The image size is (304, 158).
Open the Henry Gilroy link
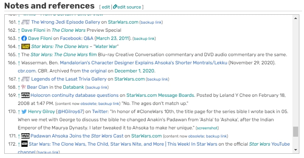(42, 112)
